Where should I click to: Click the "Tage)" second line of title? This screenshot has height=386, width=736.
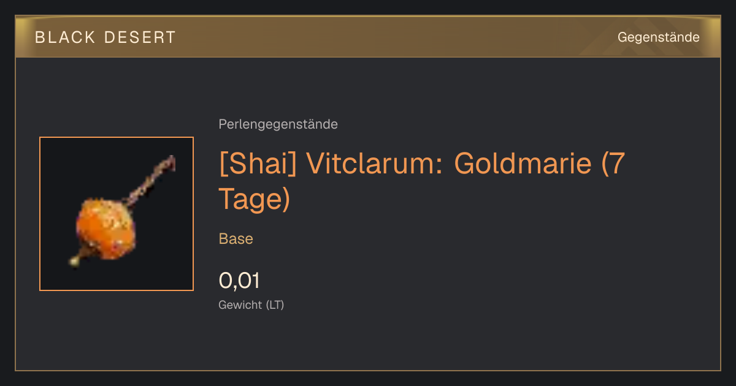pyautogui.click(x=254, y=199)
